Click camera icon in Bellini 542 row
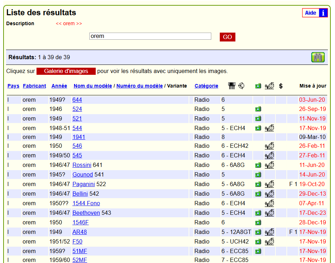The image size is (335, 263). [258, 194]
